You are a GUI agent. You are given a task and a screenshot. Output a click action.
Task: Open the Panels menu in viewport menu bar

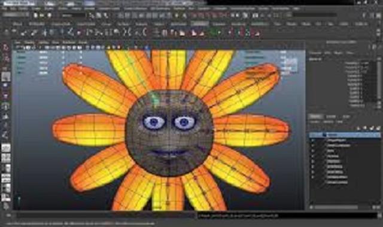(83, 42)
